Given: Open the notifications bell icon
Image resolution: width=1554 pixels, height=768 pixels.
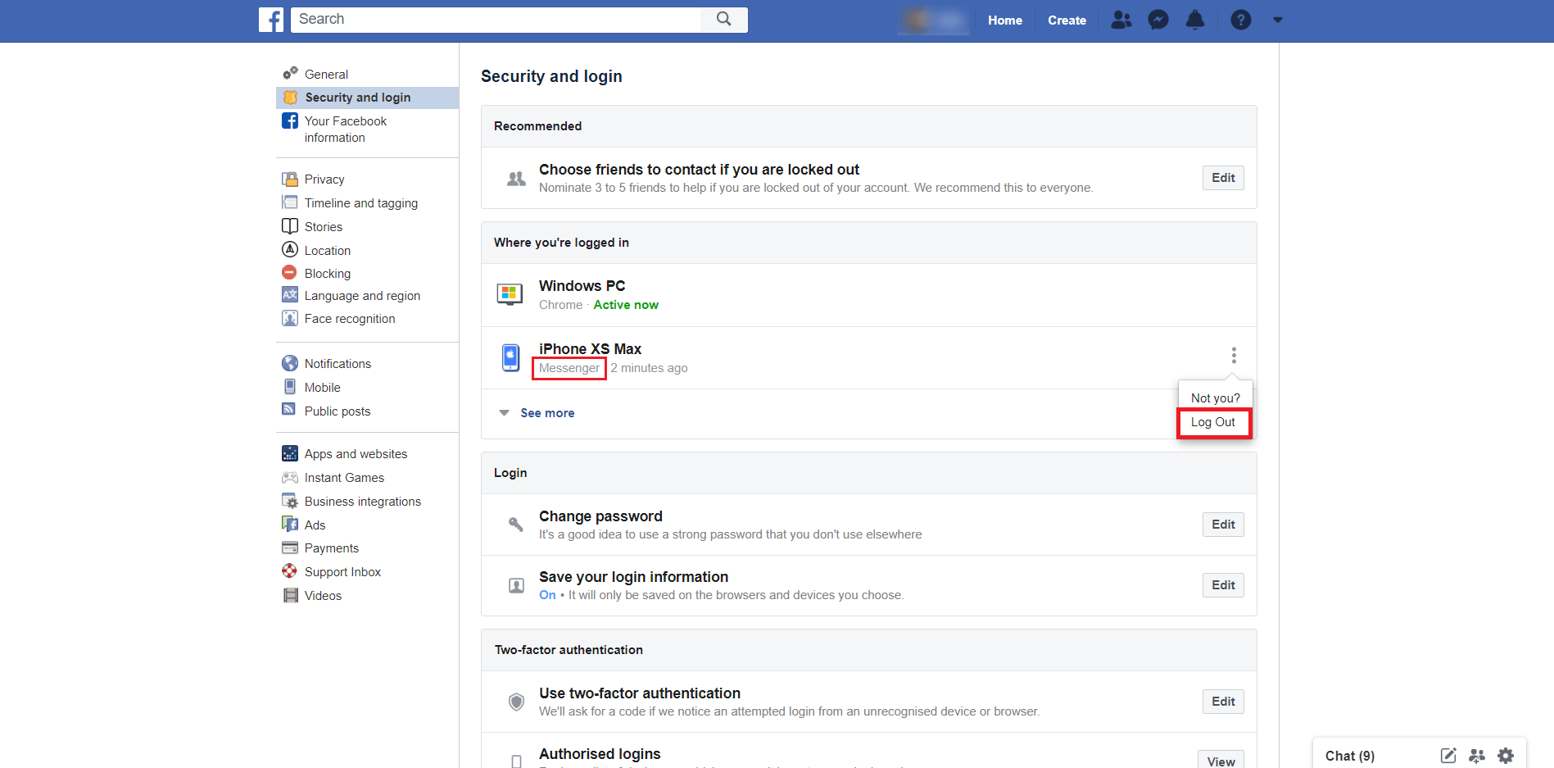Looking at the screenshot, I should click(1195, 20).
